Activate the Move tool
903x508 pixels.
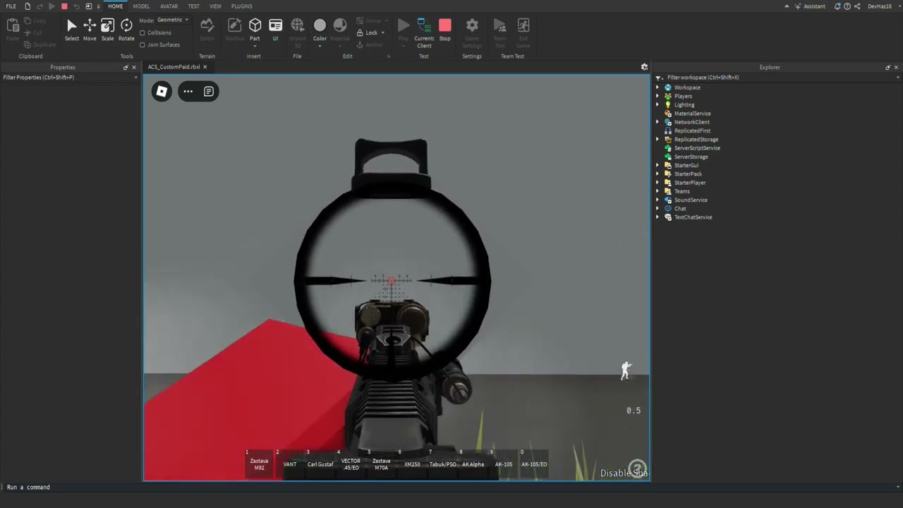pos(90,30)
